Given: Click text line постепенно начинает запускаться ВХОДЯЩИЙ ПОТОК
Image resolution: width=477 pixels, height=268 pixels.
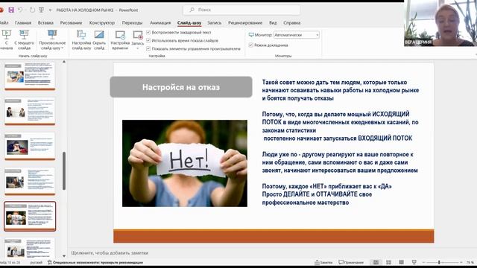Looking at the screenshot, I should 338,138.
